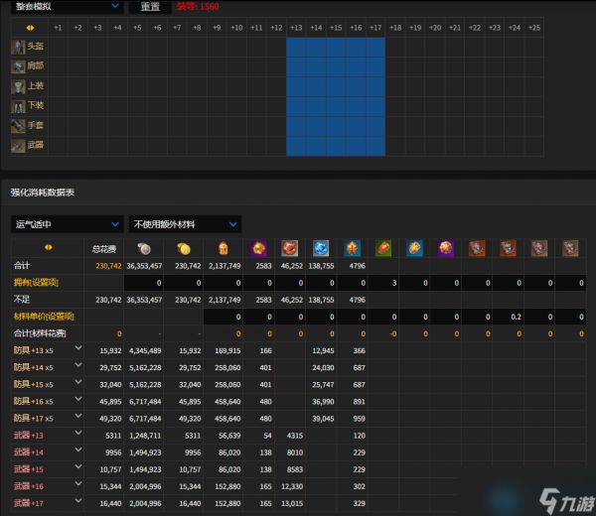The image size is (596, 516).
Task: Click the silver coin material icon
Action: (143, 248)
